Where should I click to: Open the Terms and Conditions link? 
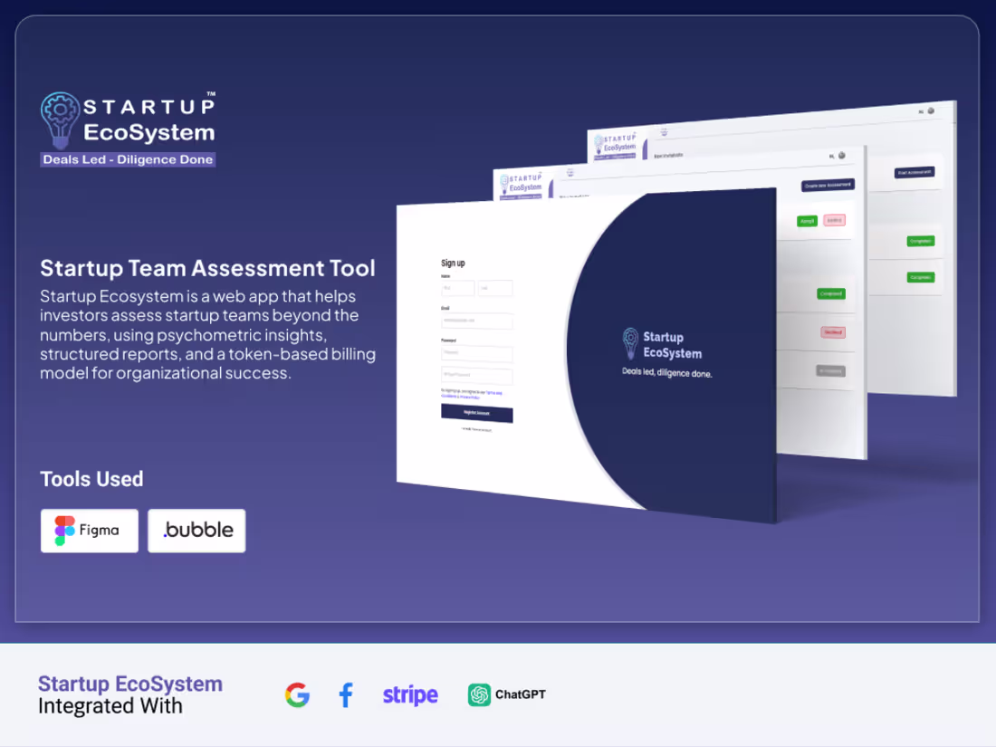click(x=494, y=392)
